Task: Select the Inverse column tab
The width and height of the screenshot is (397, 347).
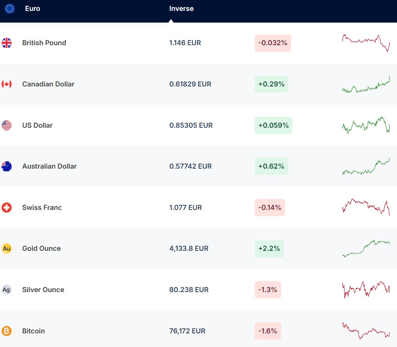Action: pyautogui.click(x=181, y=9)
